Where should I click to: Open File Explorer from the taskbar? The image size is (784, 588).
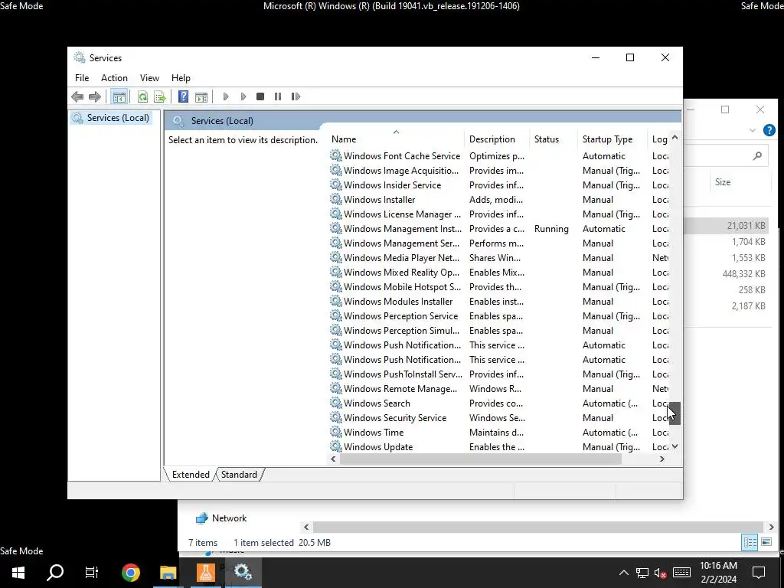pos(168,572)
